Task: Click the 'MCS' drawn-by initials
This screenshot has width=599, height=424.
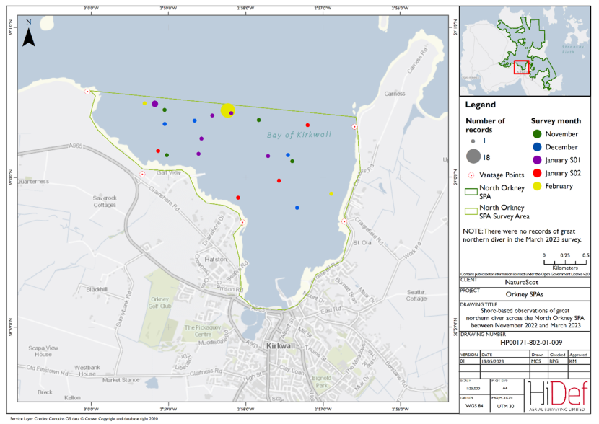Action: tap(535, 361)
